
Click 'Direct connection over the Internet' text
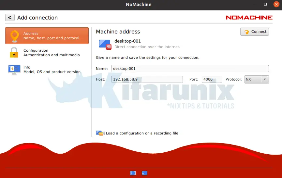pyautogui.click(x=147, y=47)
